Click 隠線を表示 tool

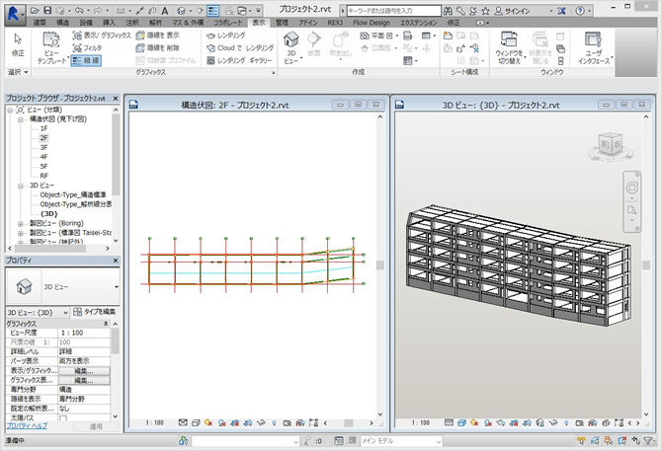point(157,36)
